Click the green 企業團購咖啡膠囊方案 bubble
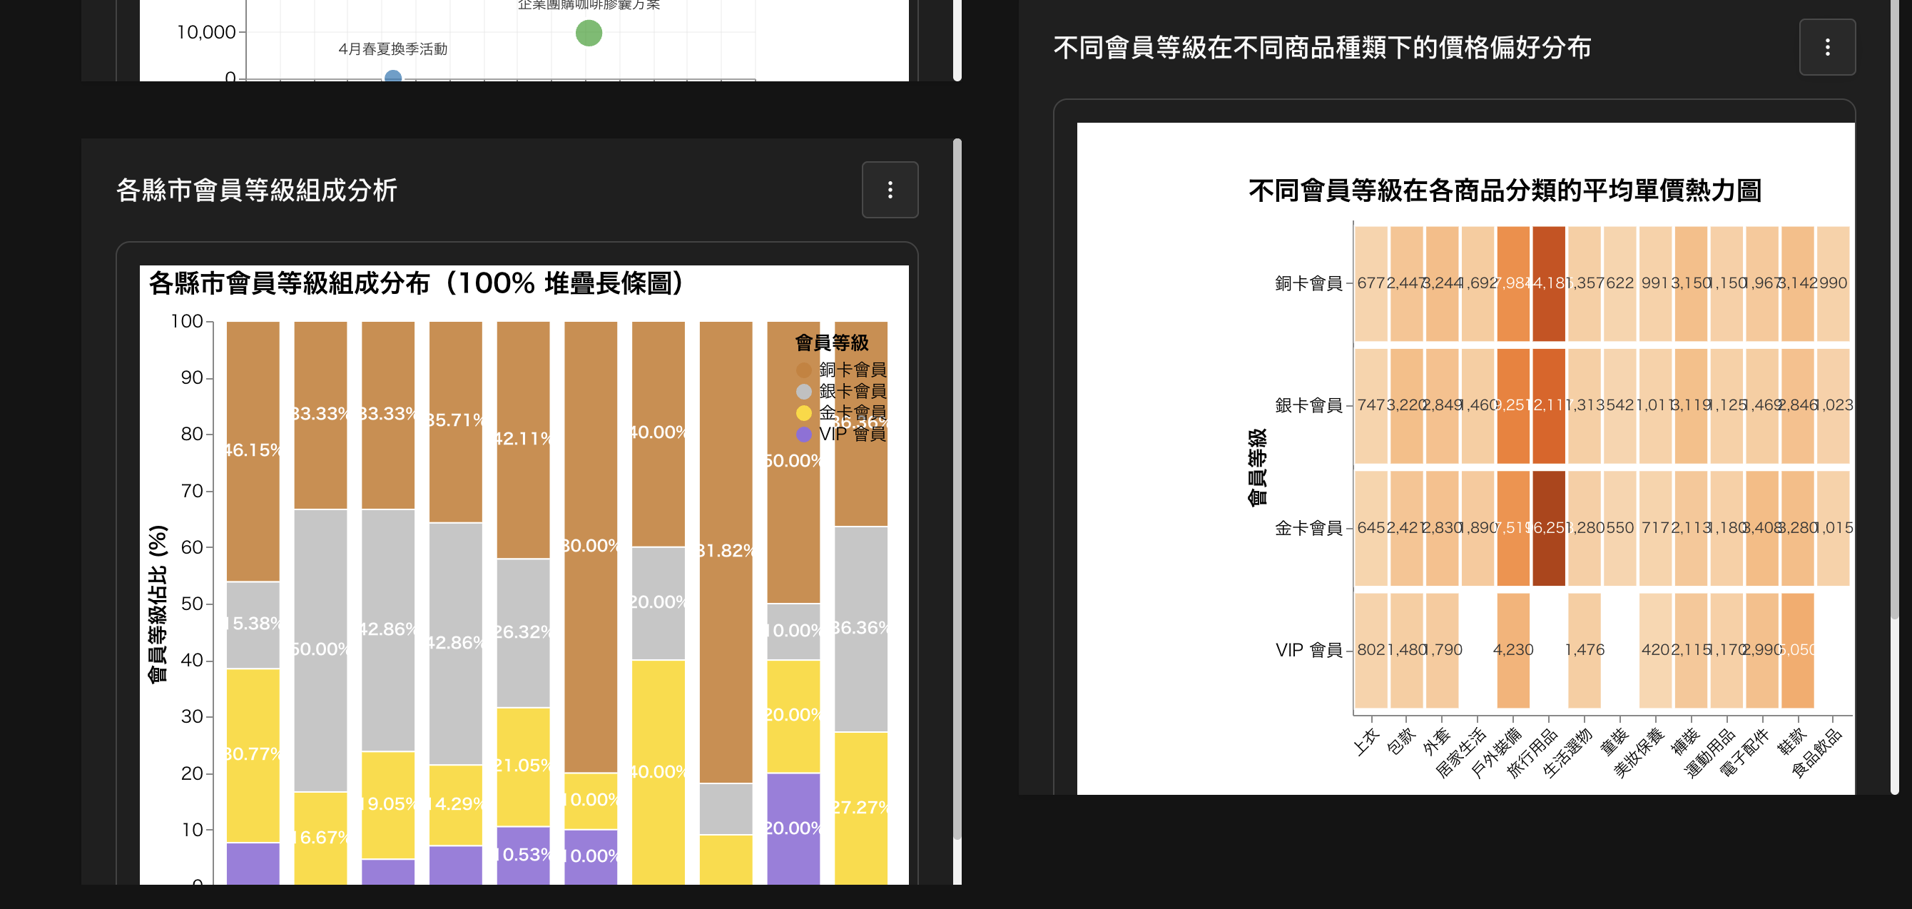 (589, 33)
